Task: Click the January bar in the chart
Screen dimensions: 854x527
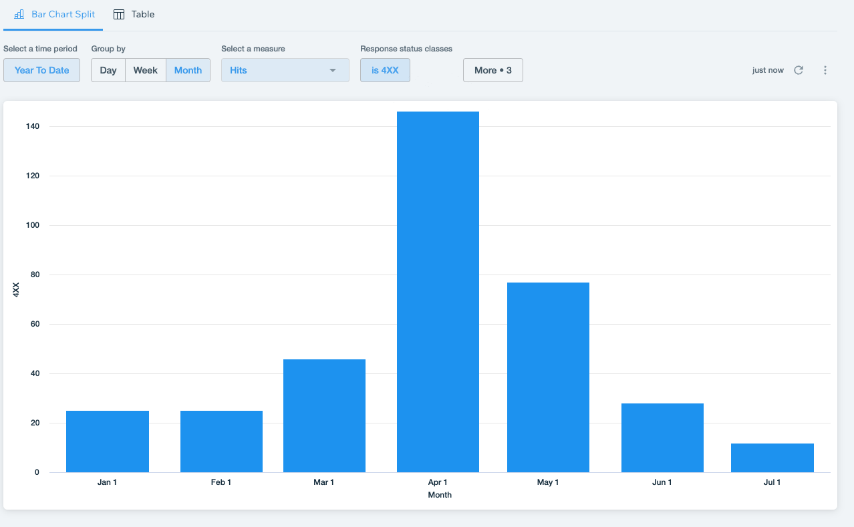Action: point(108,442)
